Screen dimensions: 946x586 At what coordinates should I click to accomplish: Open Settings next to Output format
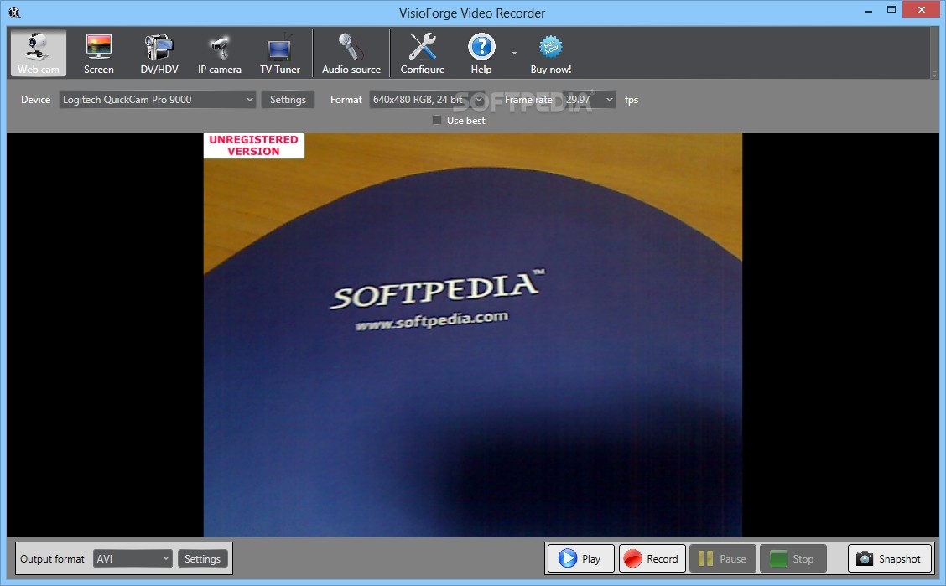203,559
